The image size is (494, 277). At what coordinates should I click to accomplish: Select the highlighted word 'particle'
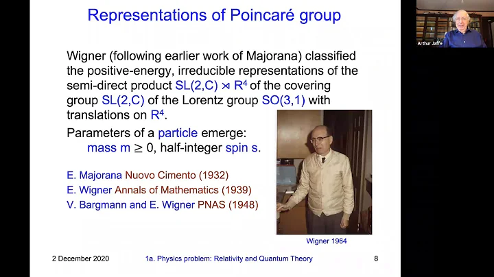pos(178,133)
